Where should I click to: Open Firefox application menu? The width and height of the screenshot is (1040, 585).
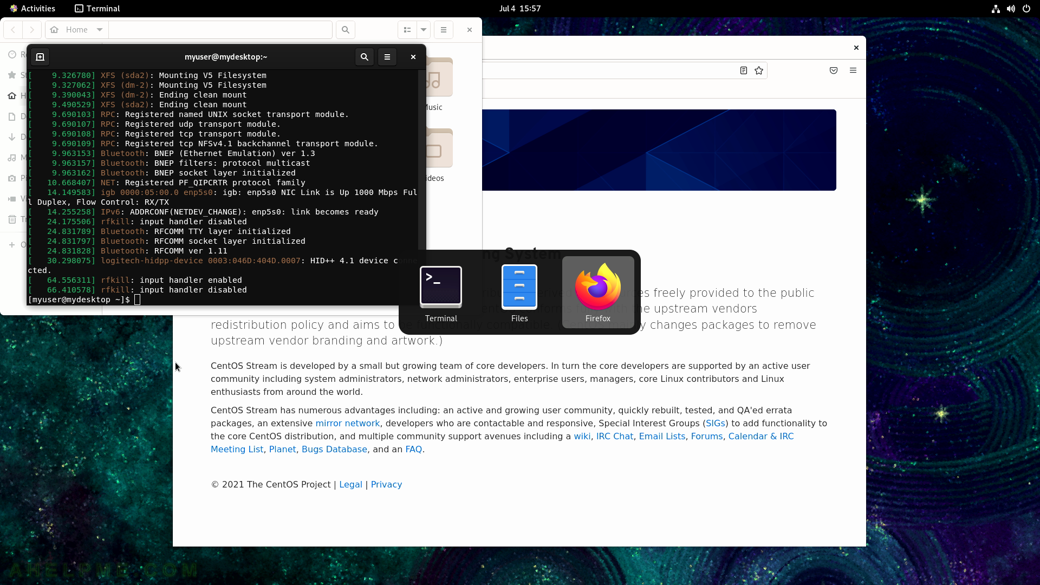point(853,70)
